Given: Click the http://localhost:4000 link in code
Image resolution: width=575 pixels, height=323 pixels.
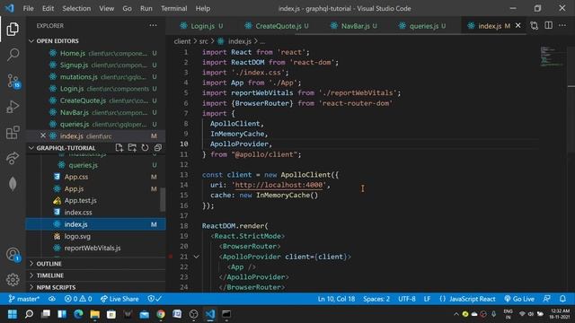Looking at the screenshot, I should (x=279, y=185).
